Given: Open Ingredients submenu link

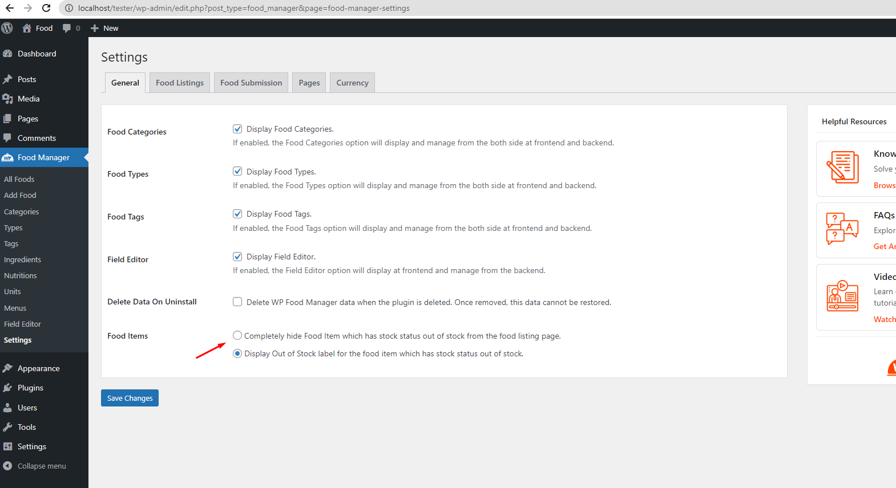Looking at the screenshot, I should coord(22,259).
